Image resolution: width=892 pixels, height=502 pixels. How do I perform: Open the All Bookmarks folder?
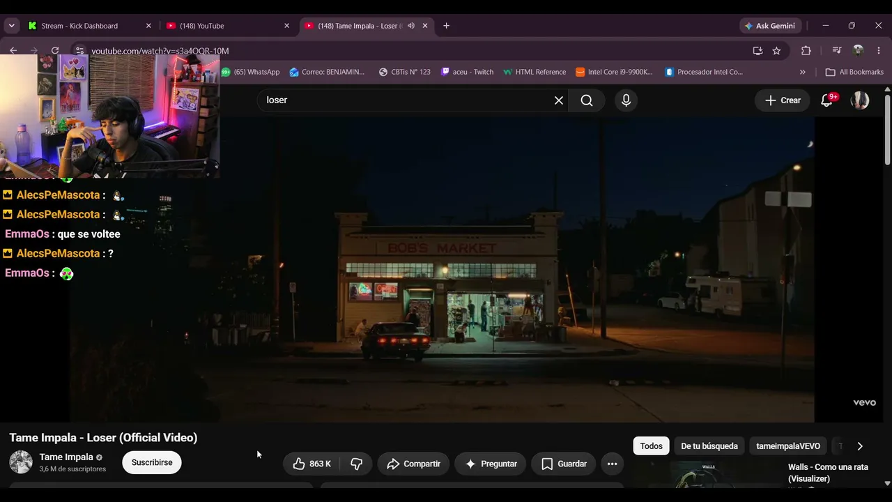[x=854, y=72]
